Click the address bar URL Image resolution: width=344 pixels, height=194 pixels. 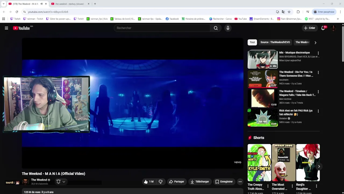pyautogui.click(x=48, y=12)
